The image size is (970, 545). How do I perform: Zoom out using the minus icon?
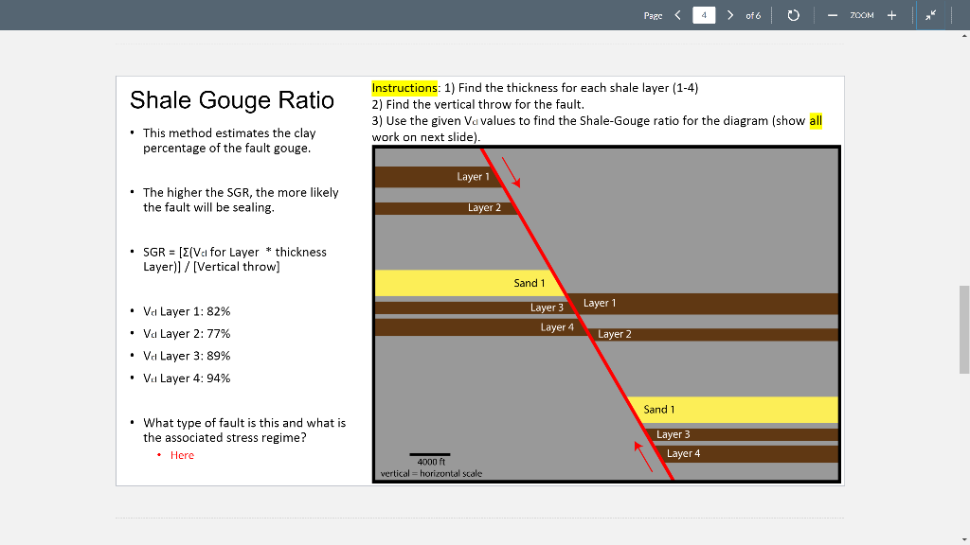(831, 15)
